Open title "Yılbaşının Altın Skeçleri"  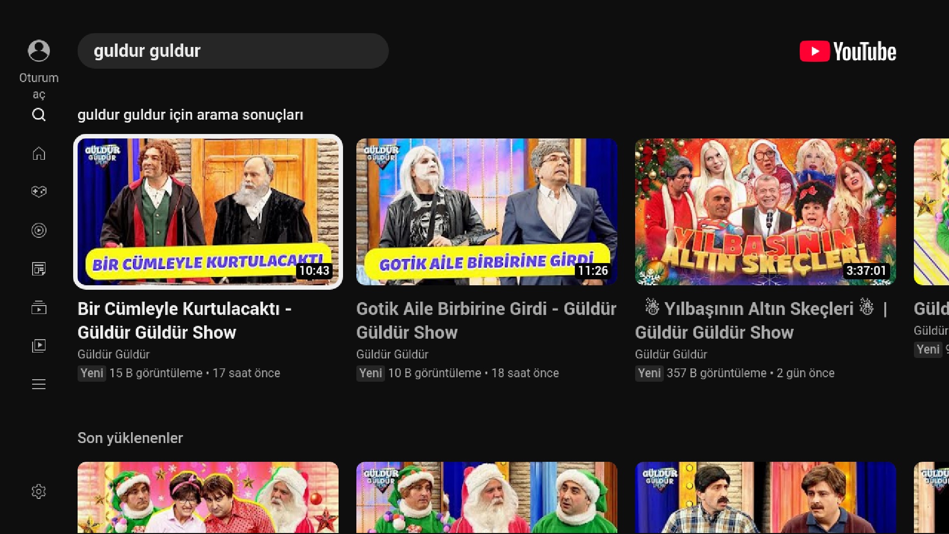[x=762, y=320]
